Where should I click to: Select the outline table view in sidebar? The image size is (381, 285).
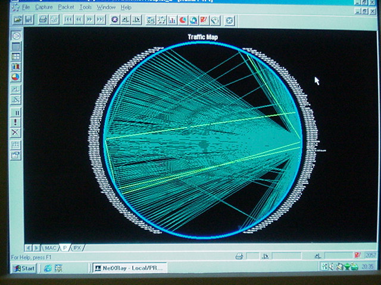coord(16,46)
